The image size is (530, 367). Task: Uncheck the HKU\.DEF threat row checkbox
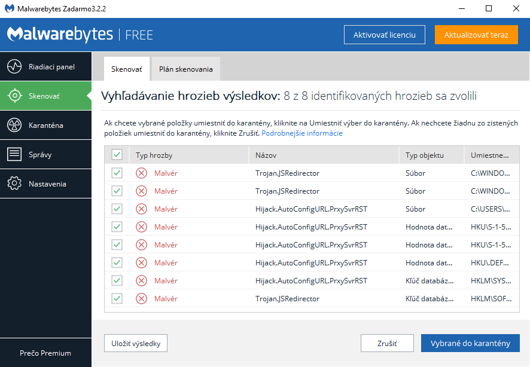tap(117, 263)
